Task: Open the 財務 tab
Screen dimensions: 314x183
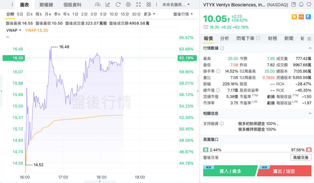Action: 273,38
